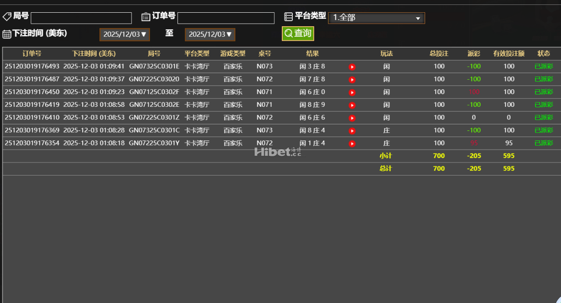Open the 平台类型 dropdown showing 1.全部

coord(376,18)
